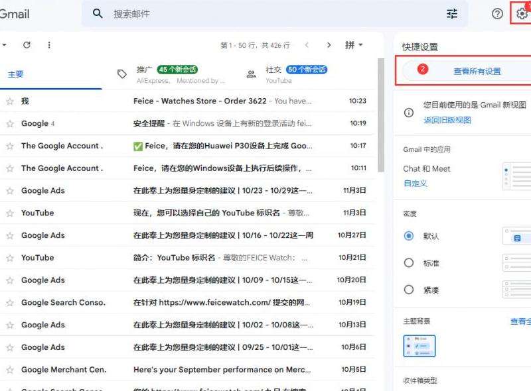531x391 pixels.
Task: Click the 自定义 link under Chat 和 Meet
Action: click(416, 184)
